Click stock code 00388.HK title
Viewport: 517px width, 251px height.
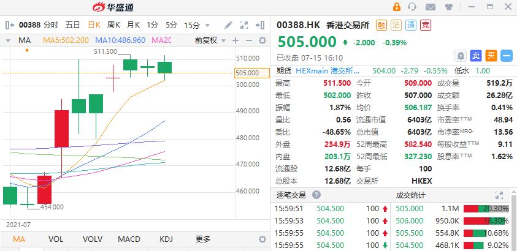(x=299, y=25)
